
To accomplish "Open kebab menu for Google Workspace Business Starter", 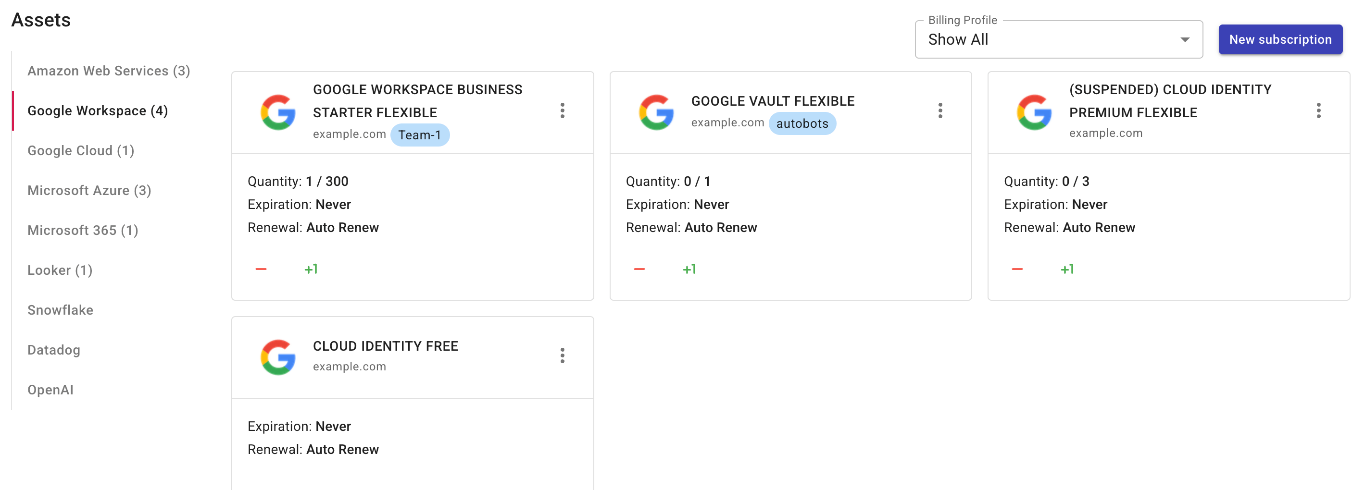I will click(562, 110).
